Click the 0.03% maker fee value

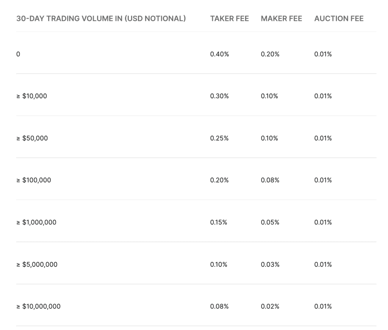click(270, 264)
